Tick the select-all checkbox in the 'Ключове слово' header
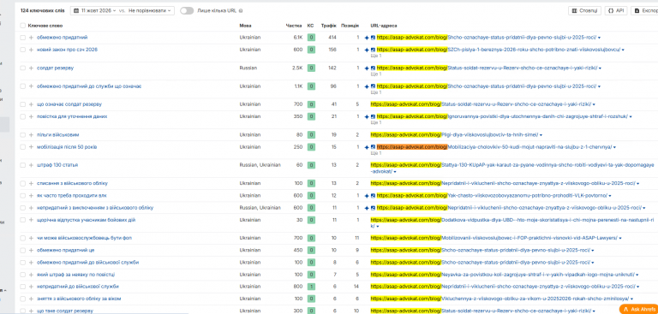This screenshot has width=658, height=314. pyautogui.click(x=22, y=26)
